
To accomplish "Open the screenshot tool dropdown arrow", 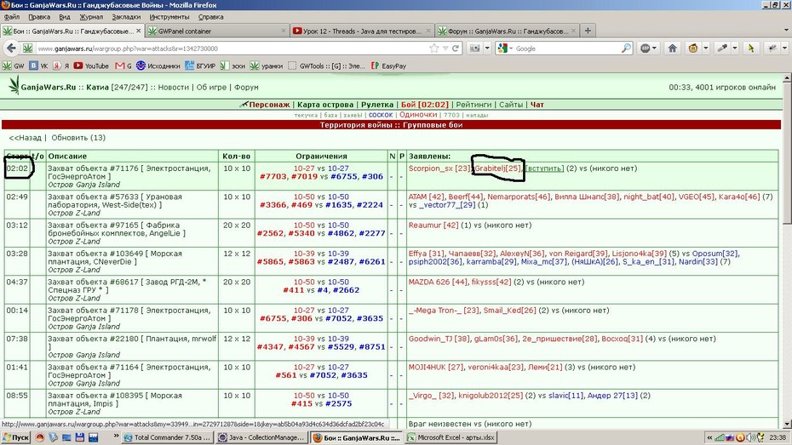I will pos(487,48).
